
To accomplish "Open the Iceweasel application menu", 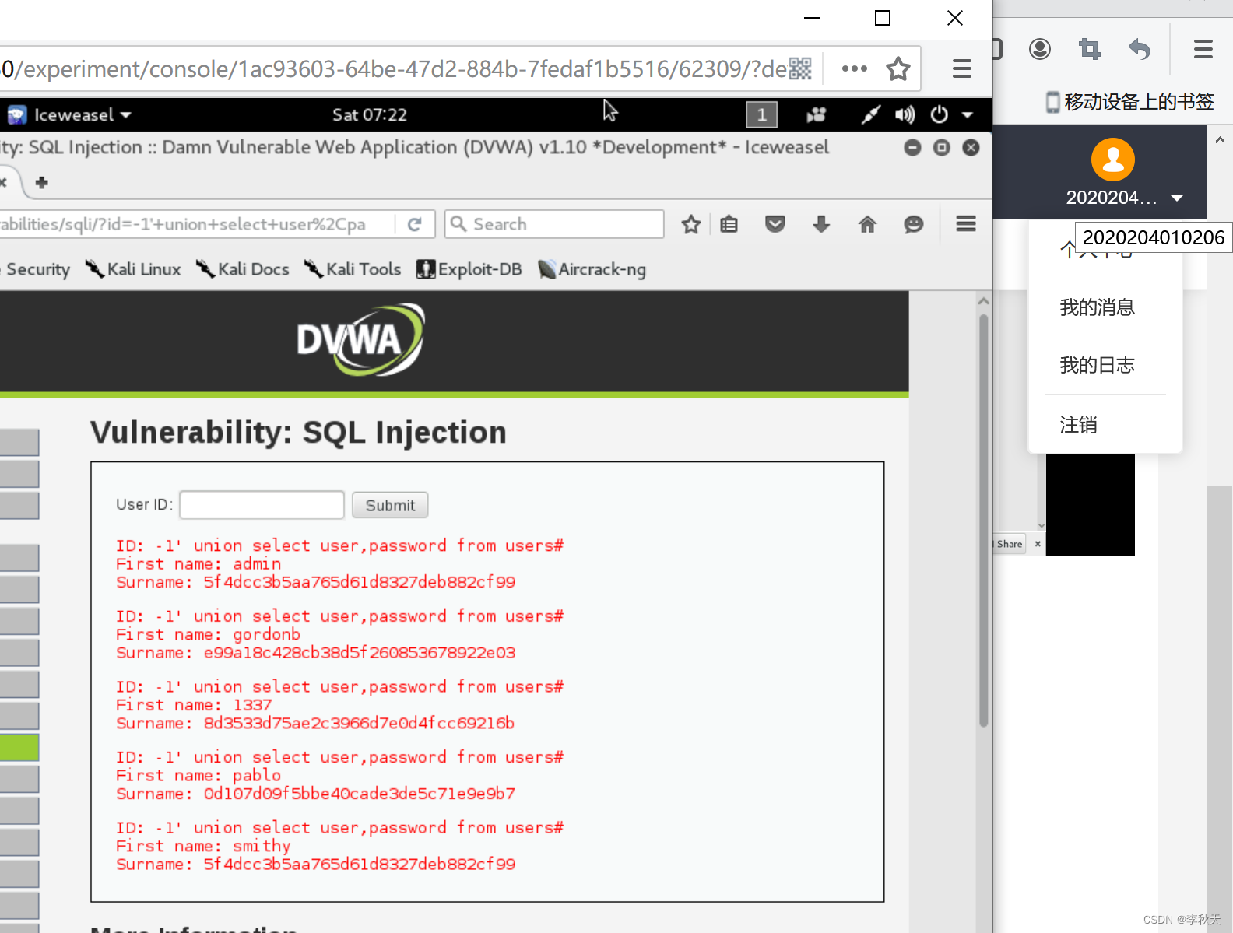I will coord(70,115).
